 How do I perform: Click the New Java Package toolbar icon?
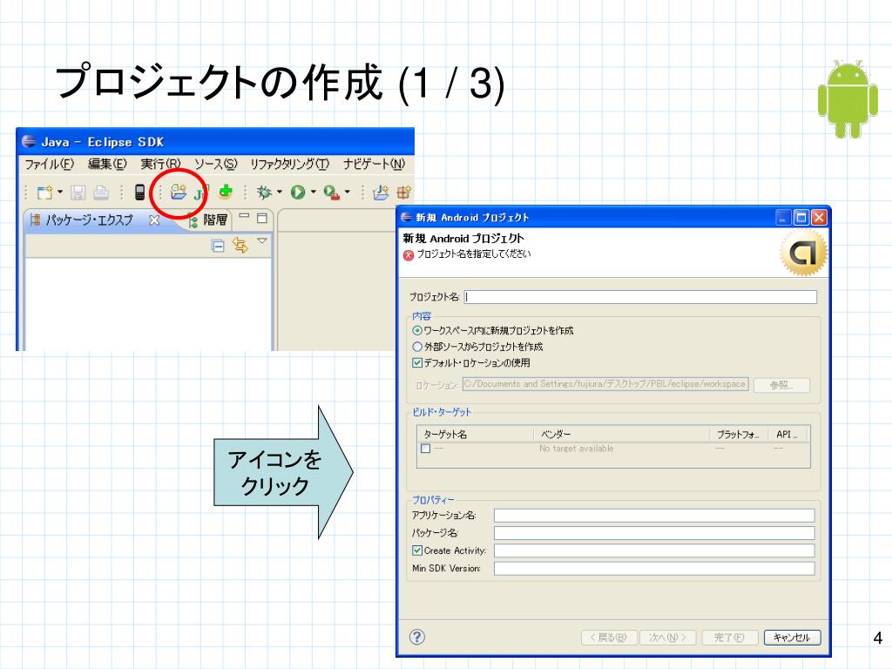point(403,193)
